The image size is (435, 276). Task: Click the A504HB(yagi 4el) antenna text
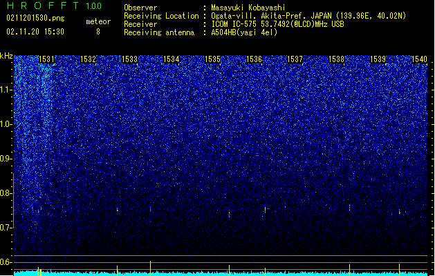click(x=244, y=32)
